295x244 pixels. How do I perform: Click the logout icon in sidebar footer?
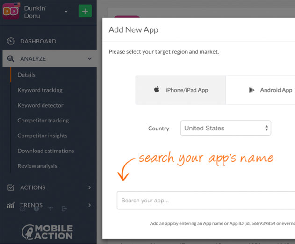click(65, 209)
